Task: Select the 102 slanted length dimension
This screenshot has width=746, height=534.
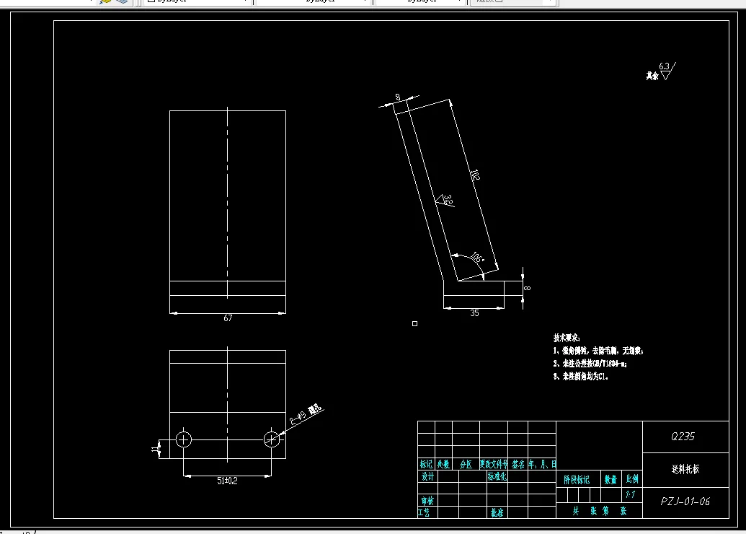Action: click(x=475, y=175)
